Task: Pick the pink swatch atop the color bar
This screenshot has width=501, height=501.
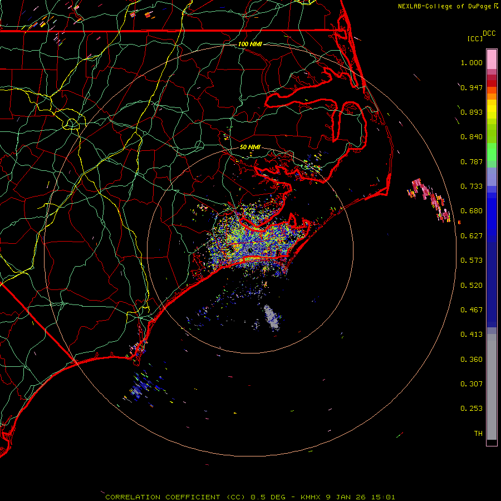Action: [x=492, y=58]
